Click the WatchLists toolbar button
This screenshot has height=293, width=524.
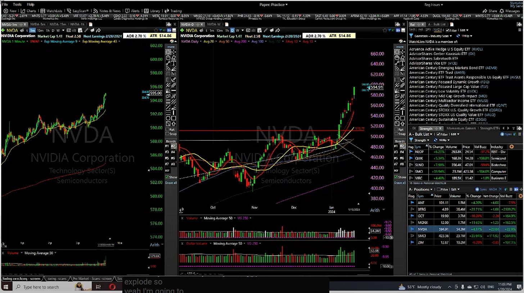[51, 11]
